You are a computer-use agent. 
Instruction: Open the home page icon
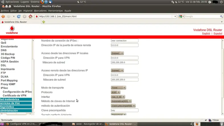tap(30, 17)
